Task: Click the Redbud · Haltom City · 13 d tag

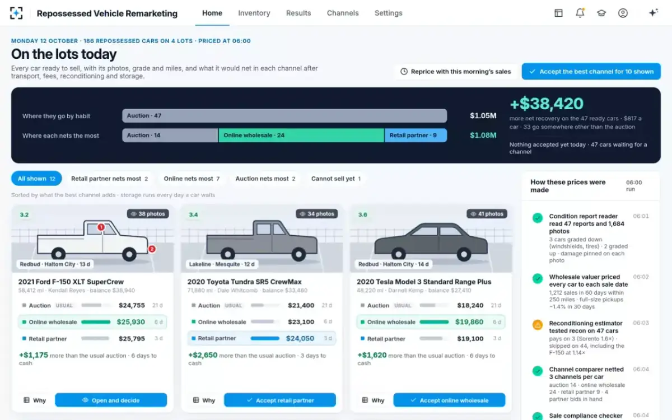Action: [x=55, y=264]
